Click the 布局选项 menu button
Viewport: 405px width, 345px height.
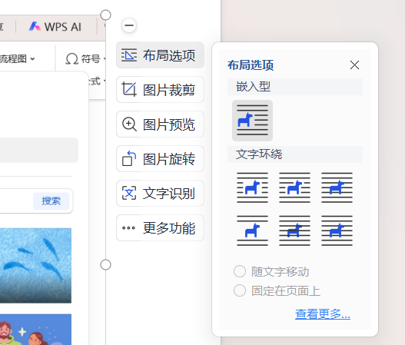tap(160, 55)
